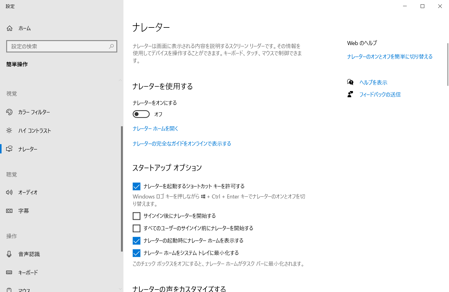This screenshot has width=449, height=292.
Task: Click the sidebar vertical scrollbar
Action: coord(122,189)
